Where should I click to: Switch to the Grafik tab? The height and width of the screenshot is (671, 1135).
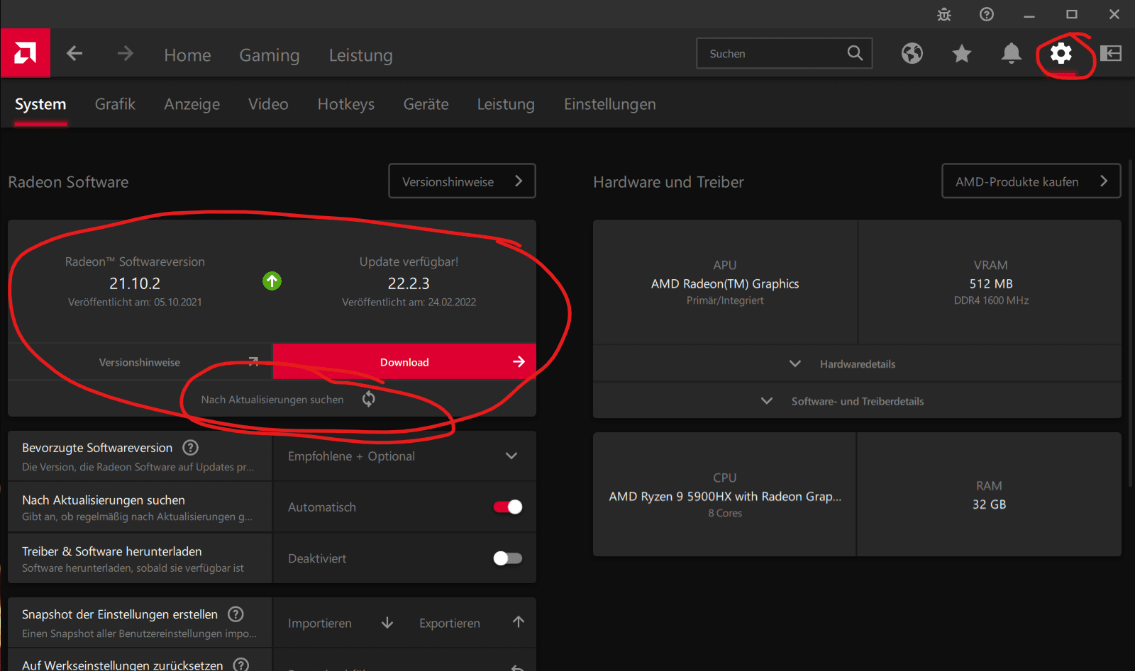[x=115, y=104]
